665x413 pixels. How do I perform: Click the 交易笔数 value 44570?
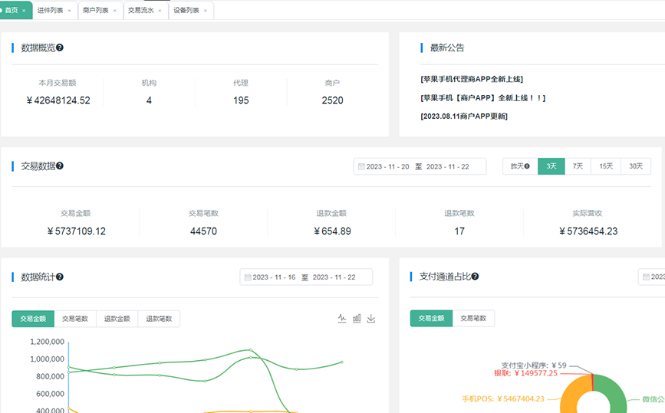pos(203,231)
